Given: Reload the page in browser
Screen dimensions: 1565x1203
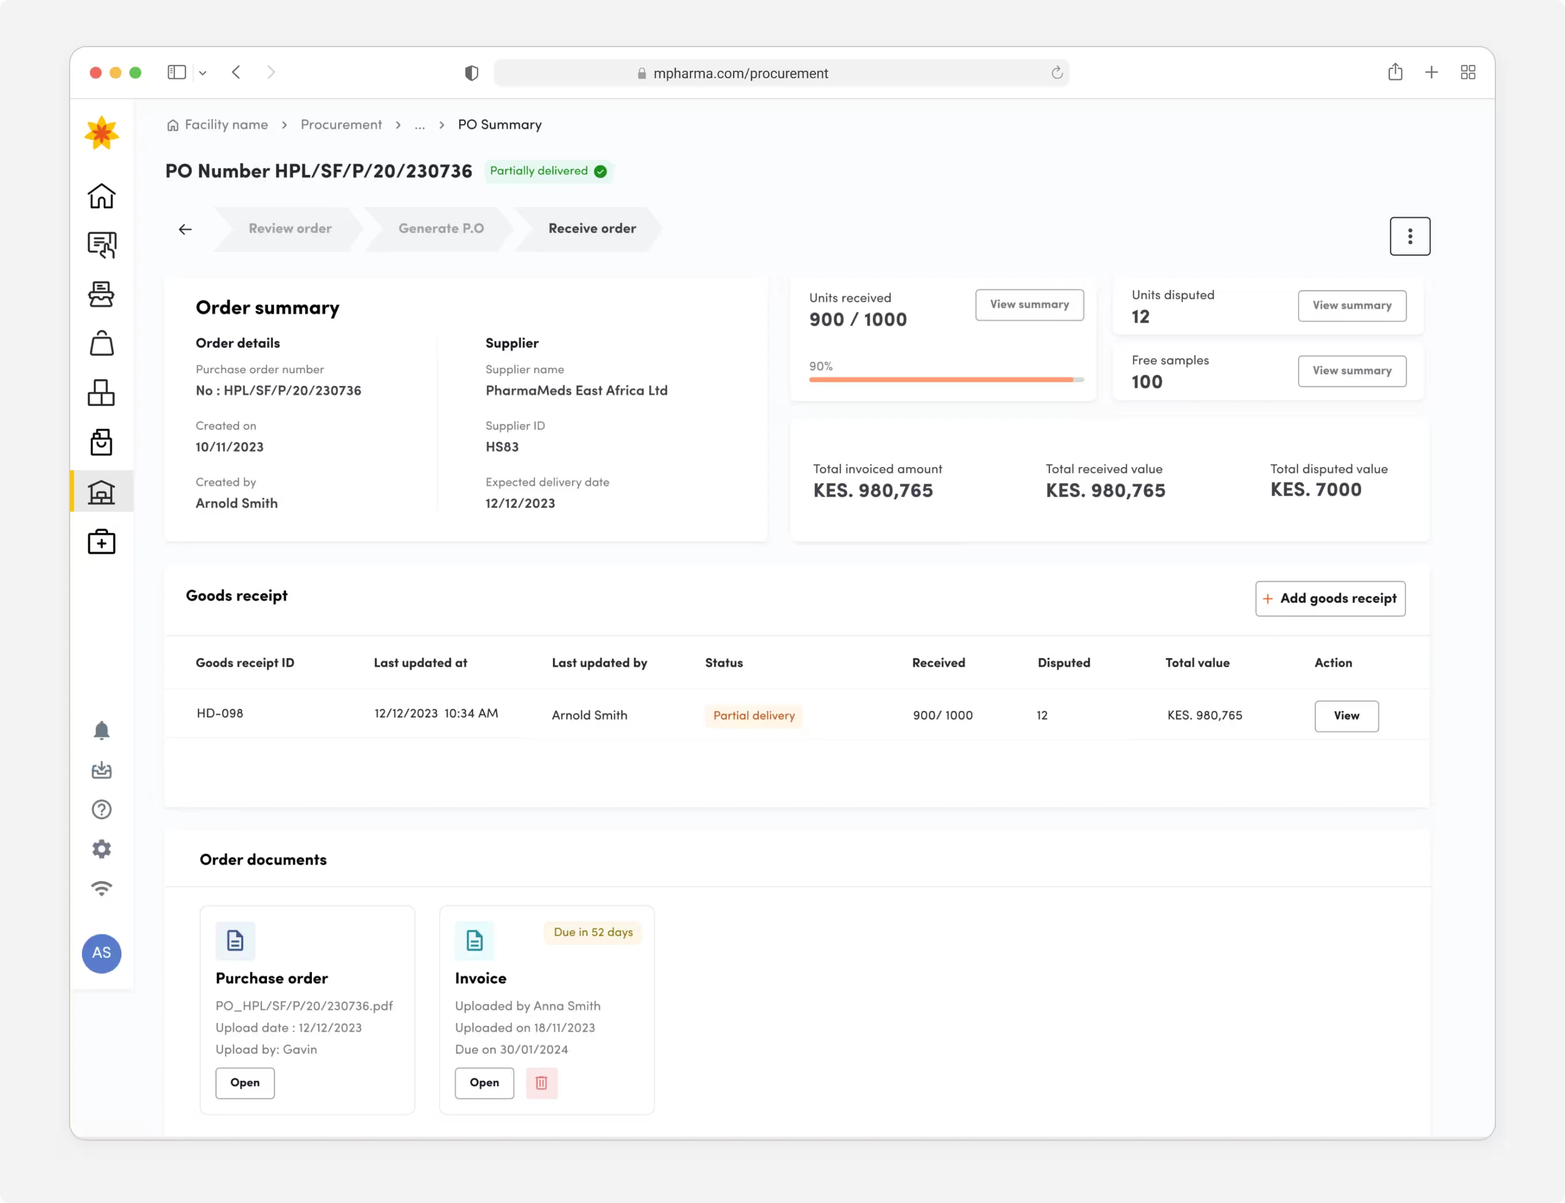Looking at the screenshot, I should tap(1056, 73).
